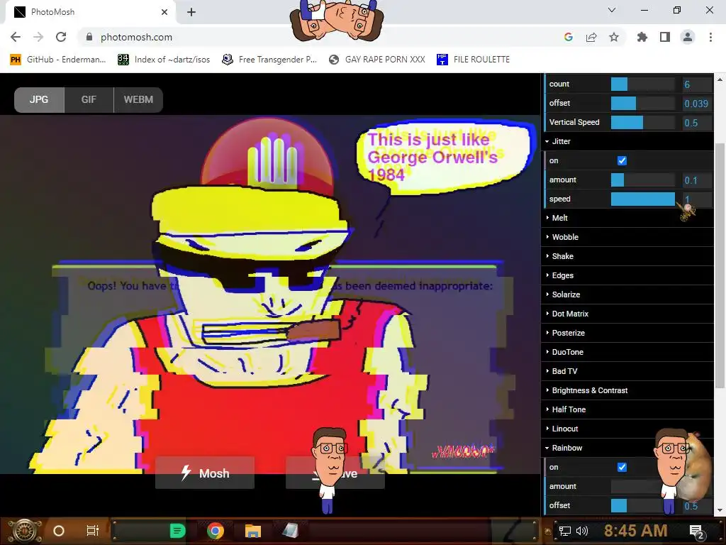Select the JPG output tab
Screen dimensions: 726x545
click(40, 99)
